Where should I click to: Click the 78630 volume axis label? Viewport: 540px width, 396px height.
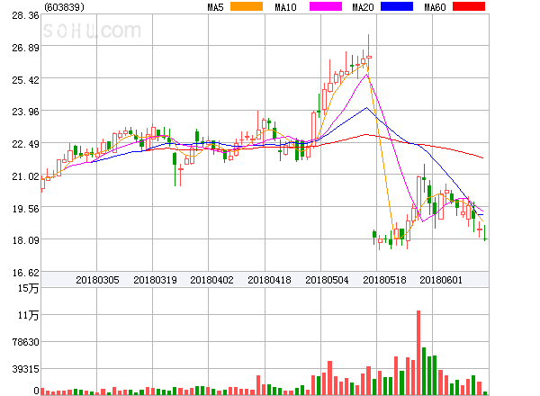coord(25,342)
